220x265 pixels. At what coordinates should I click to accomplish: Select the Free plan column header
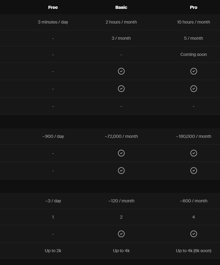[53, 7]
